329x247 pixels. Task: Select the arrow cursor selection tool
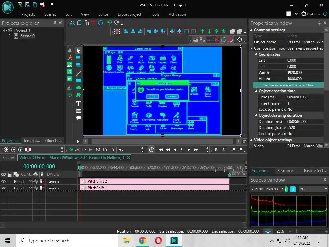point(78,50)
